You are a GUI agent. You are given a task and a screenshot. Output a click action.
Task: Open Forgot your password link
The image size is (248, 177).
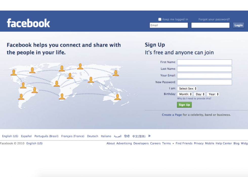(x=214, y=19)
